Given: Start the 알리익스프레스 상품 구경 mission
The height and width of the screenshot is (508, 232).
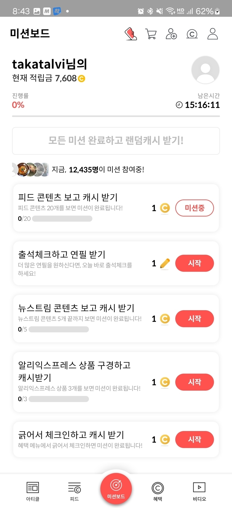Looking at the screenshot, I should click(x=195, y=382).
